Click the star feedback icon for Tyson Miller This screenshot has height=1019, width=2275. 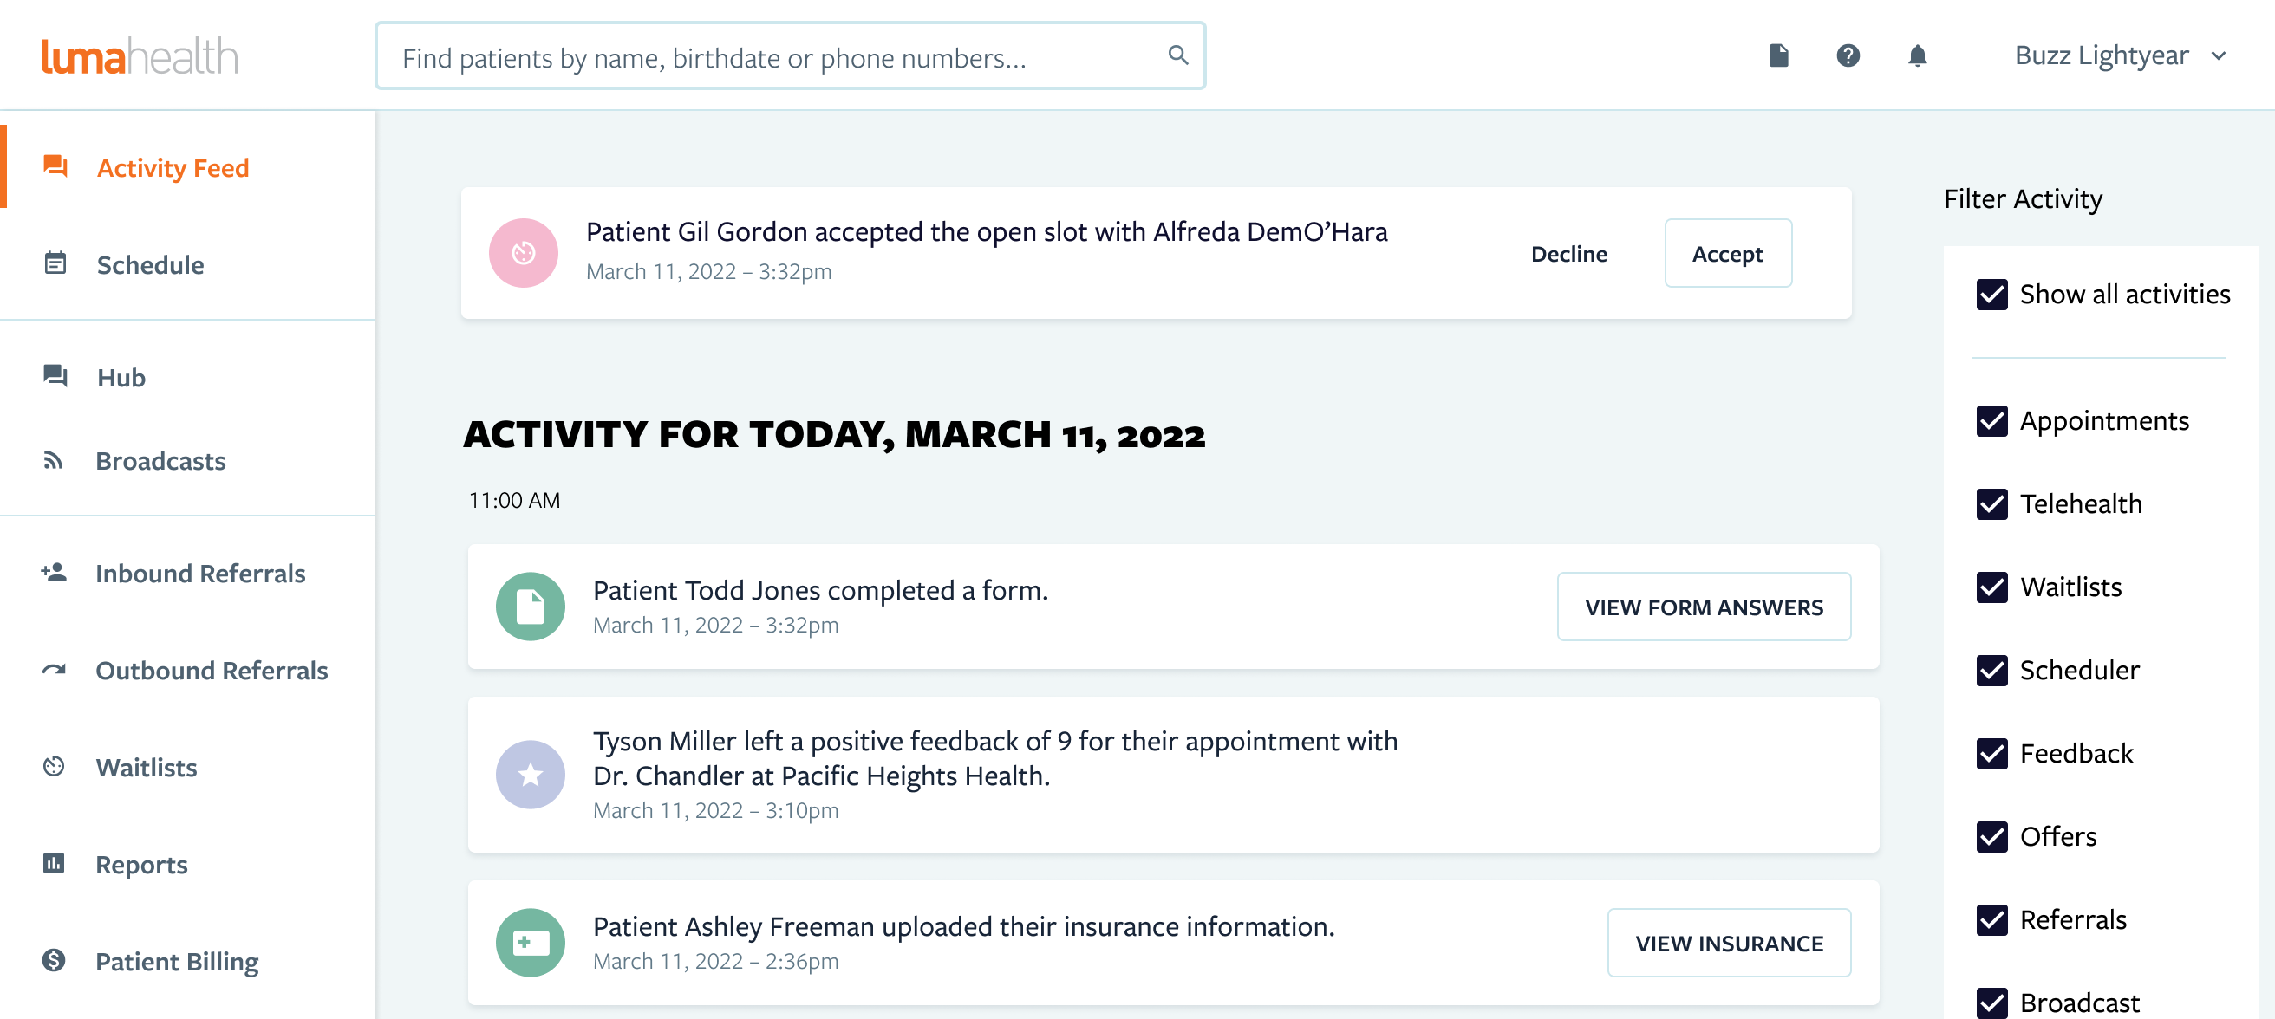(530, 775)
